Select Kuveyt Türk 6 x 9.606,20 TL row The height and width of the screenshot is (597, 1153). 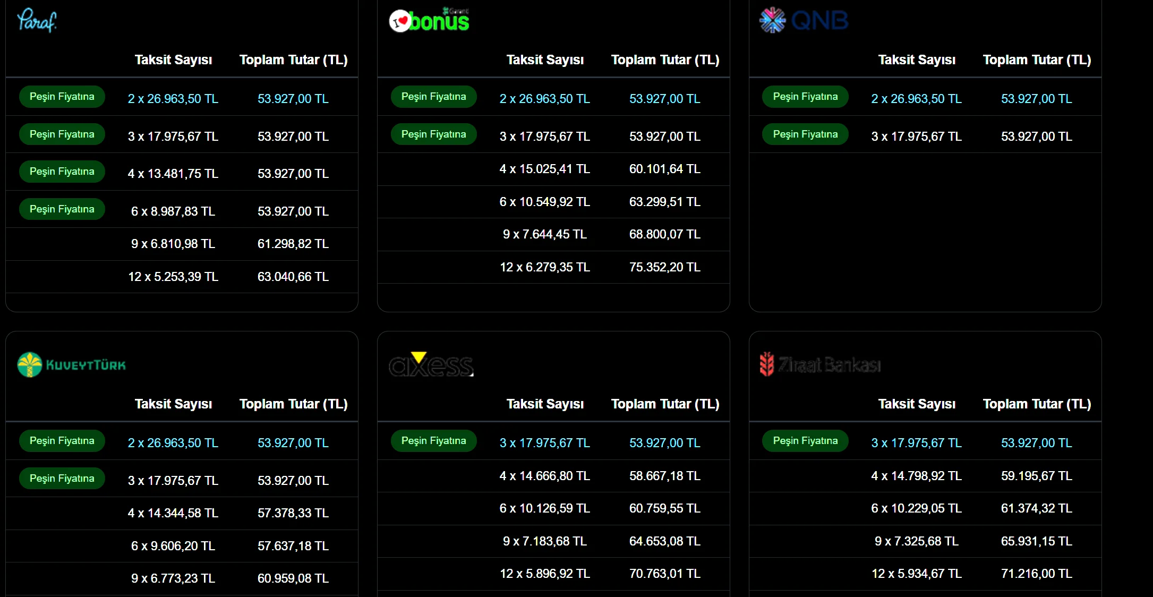pos(173,546)
